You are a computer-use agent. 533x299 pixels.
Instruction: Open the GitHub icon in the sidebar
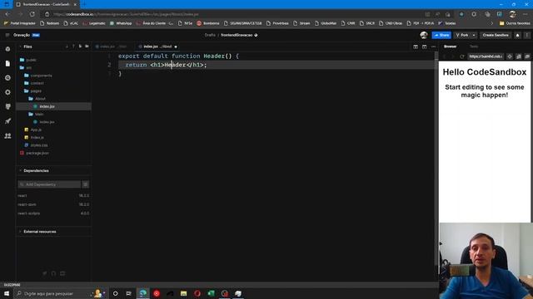[x=7, y=106]
